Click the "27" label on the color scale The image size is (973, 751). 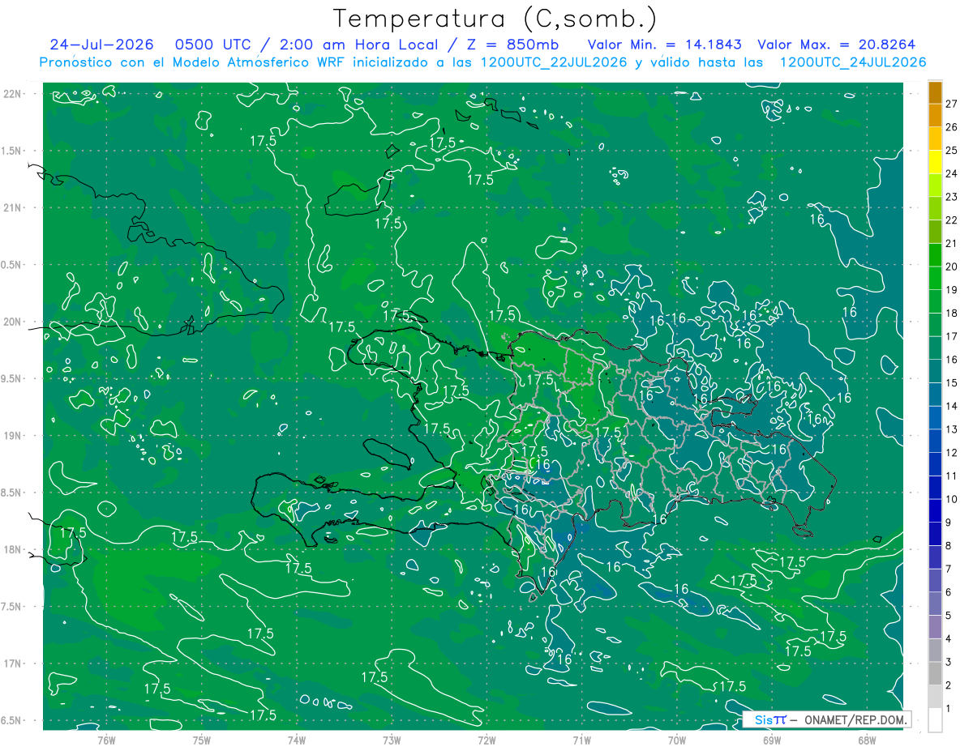click(952, 104)
